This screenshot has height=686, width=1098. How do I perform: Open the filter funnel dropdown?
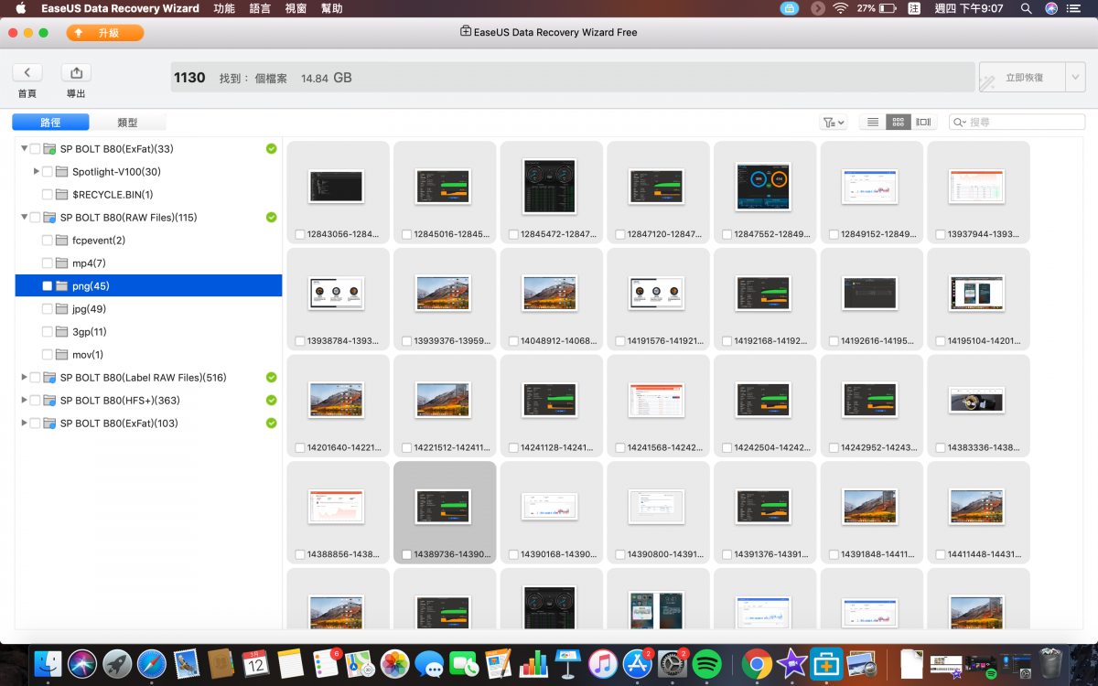click(x=833, y=122)
